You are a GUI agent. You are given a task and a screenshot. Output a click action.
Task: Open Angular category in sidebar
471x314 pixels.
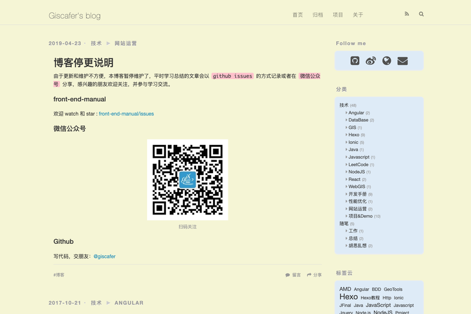[356, 113]
